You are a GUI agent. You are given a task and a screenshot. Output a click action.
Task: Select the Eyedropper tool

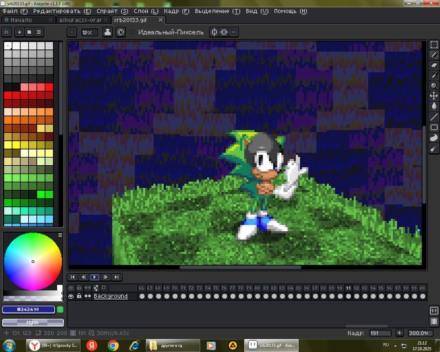(x=434, y=75)
